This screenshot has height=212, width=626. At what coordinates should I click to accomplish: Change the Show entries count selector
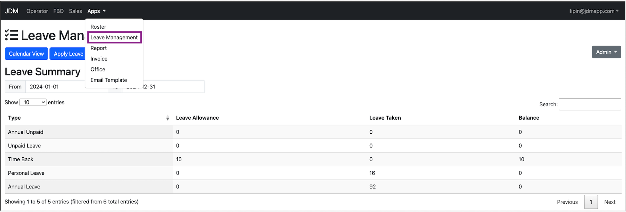click(x=33, y=103)
